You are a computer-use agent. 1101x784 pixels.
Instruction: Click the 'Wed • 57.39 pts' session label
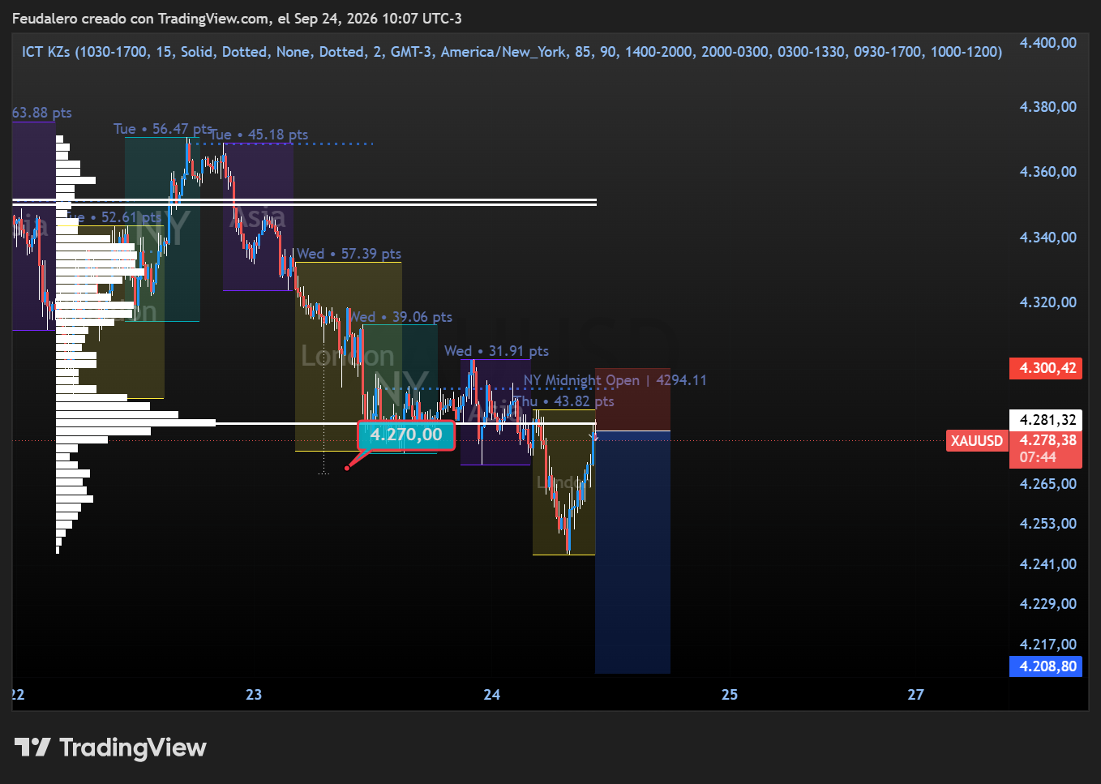click(x=349, y=254)
